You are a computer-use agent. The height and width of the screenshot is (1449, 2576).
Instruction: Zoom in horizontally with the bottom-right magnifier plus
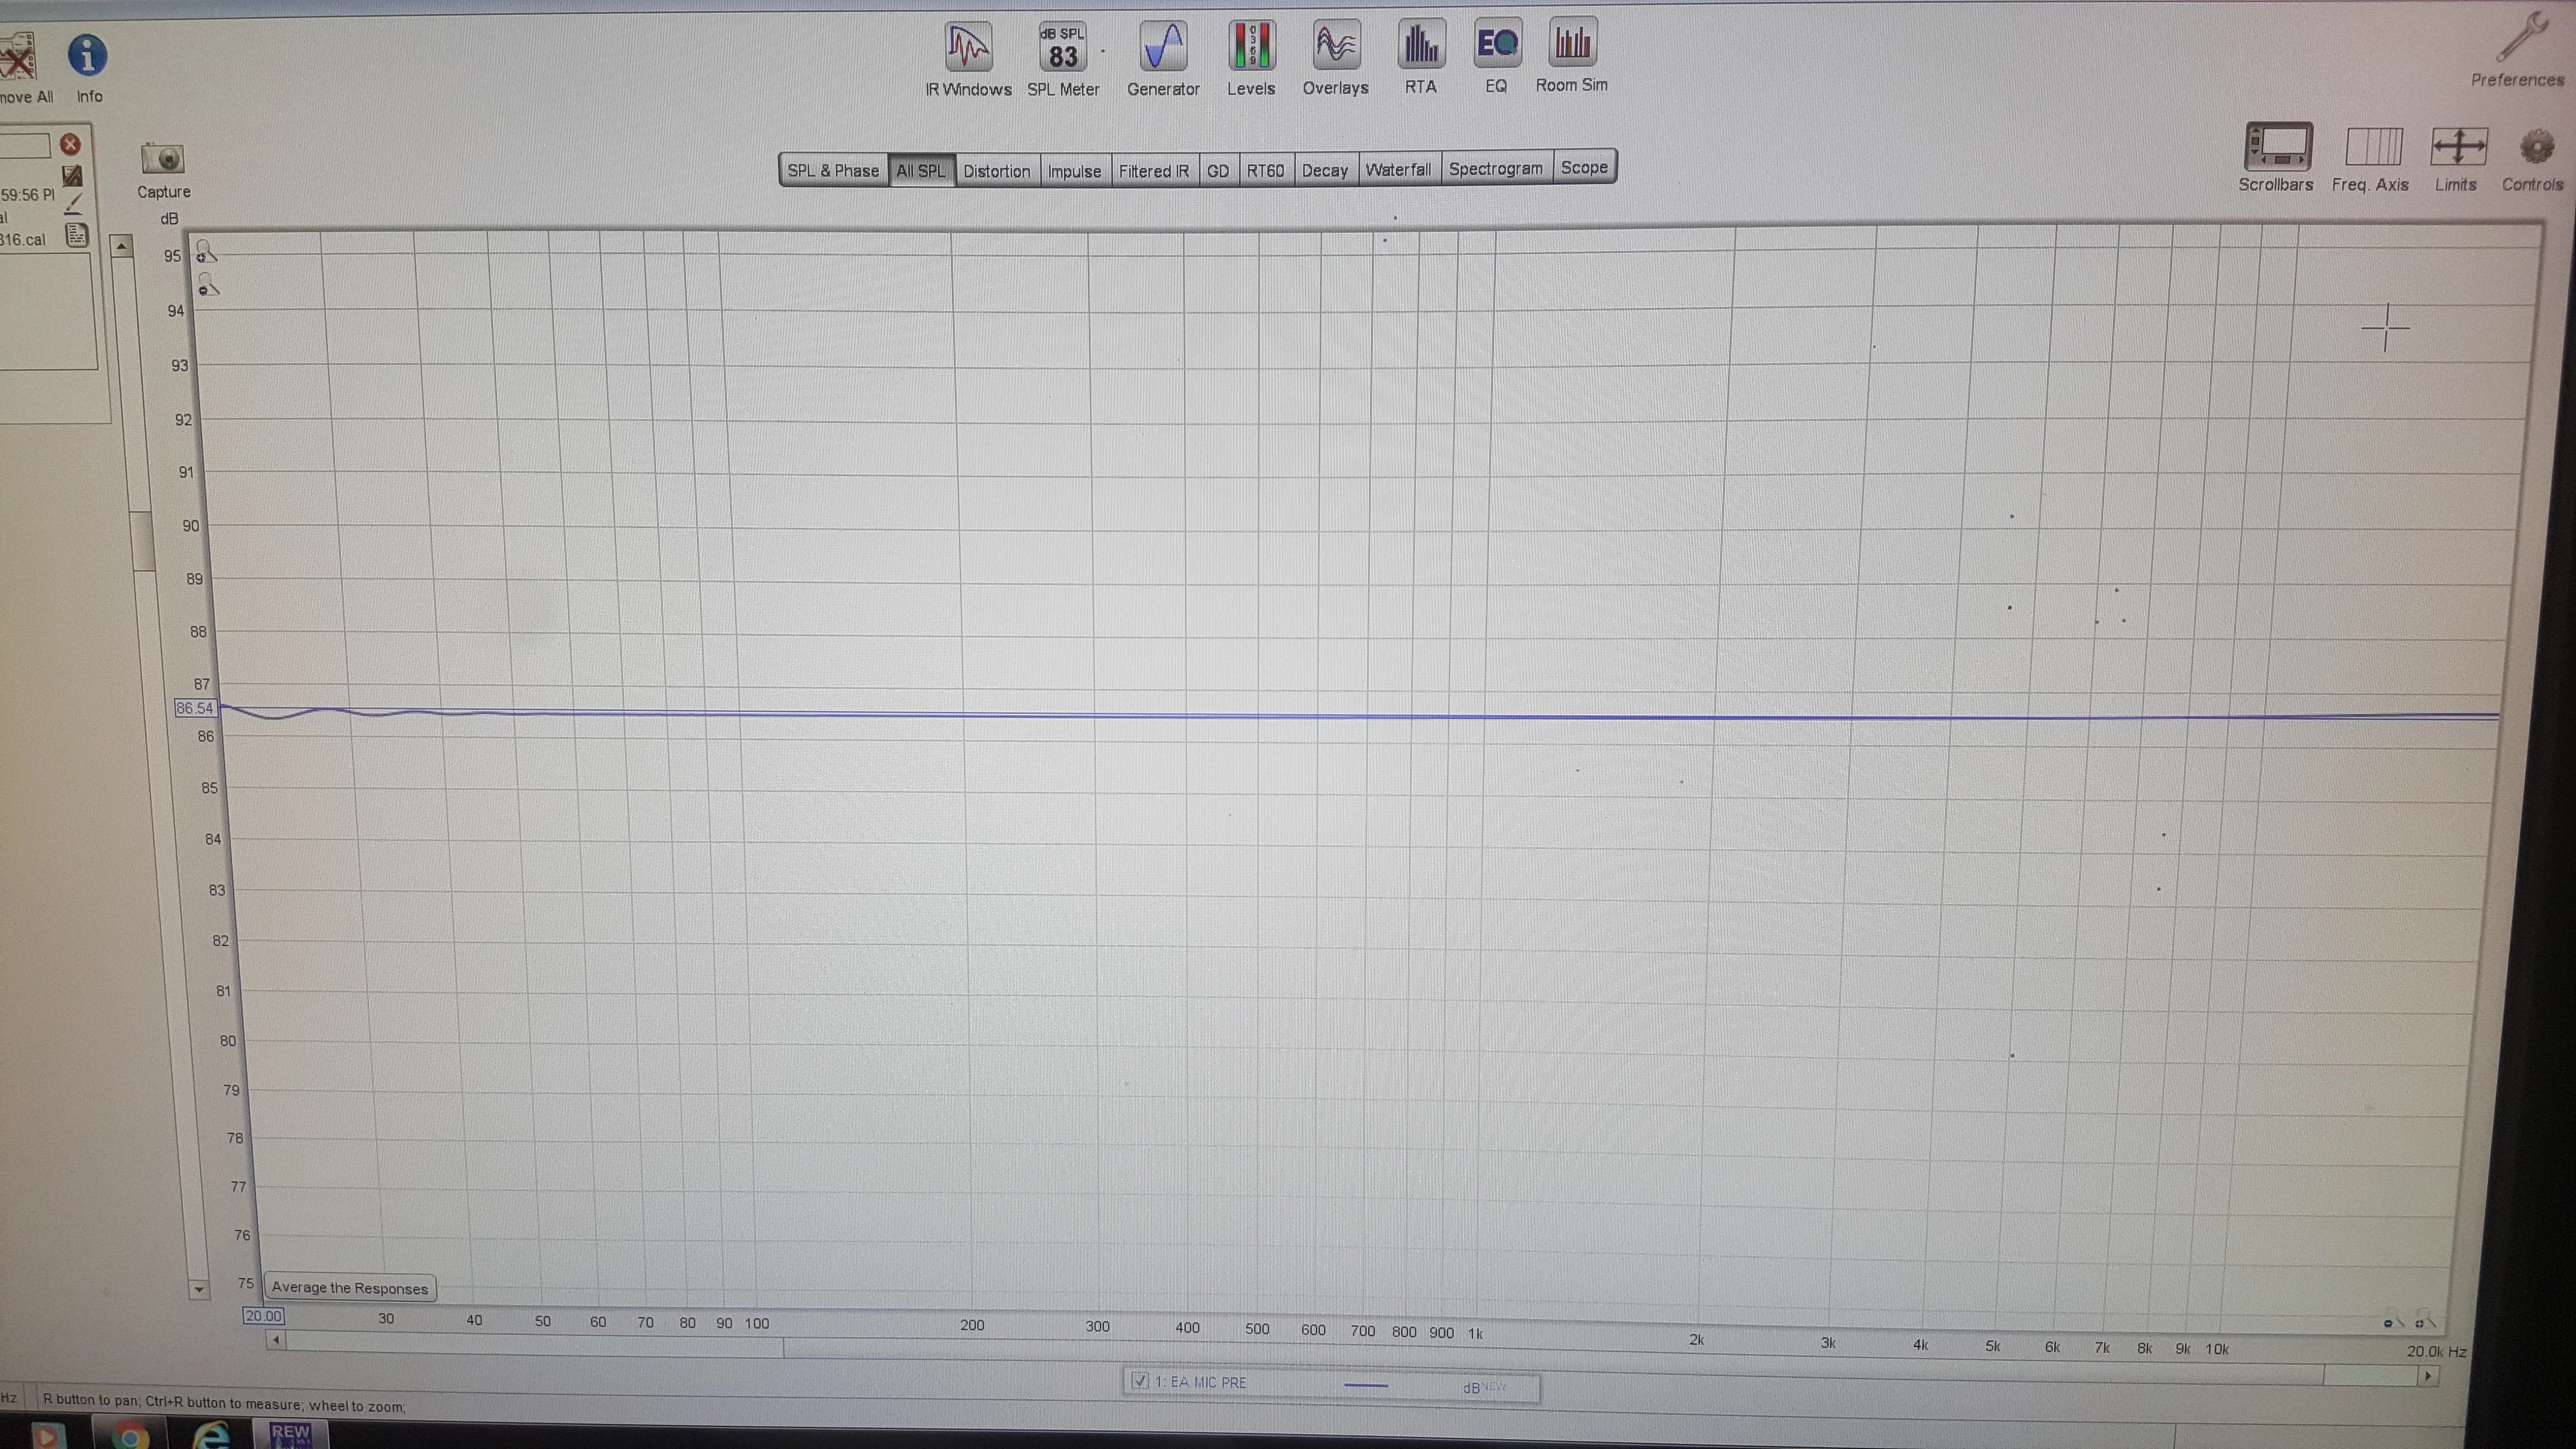click(2424, 1319)
